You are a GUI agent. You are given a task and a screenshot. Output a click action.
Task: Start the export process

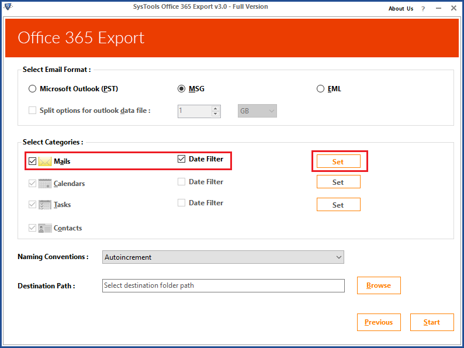pos(432,322)
